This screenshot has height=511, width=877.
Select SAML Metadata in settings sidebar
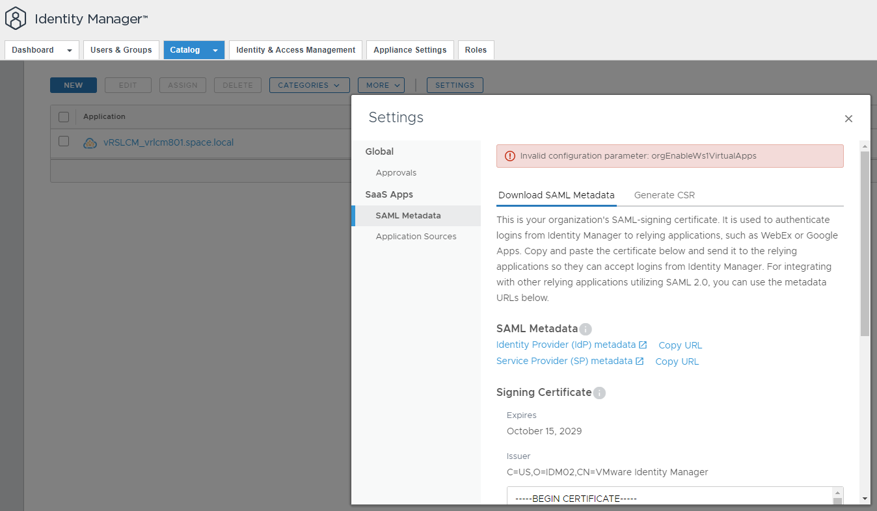416,216
